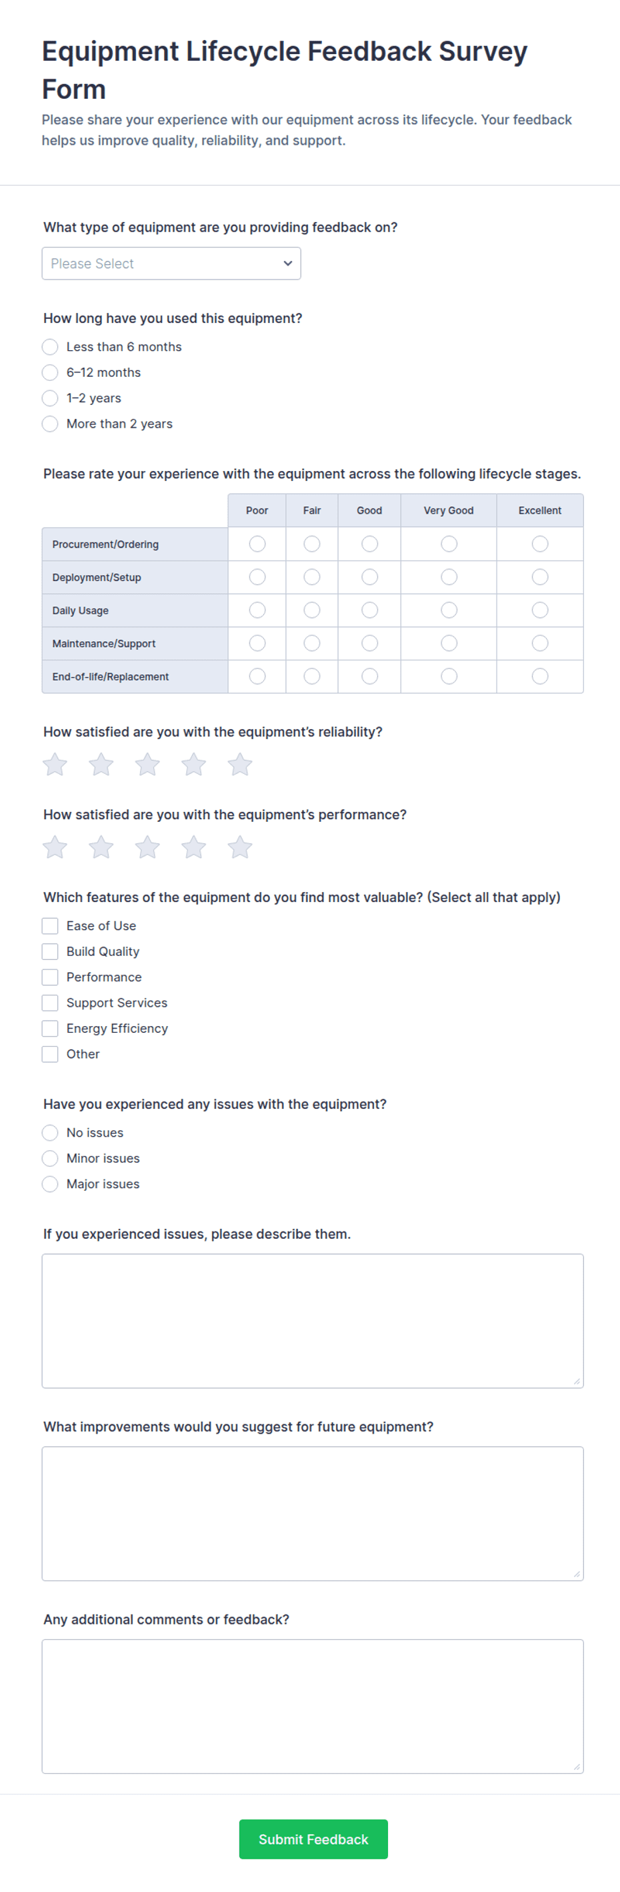Screen dimensions: 620x1892
Task: Open the equipment type Please Select dropdown
Action: [x=171, y=264]
